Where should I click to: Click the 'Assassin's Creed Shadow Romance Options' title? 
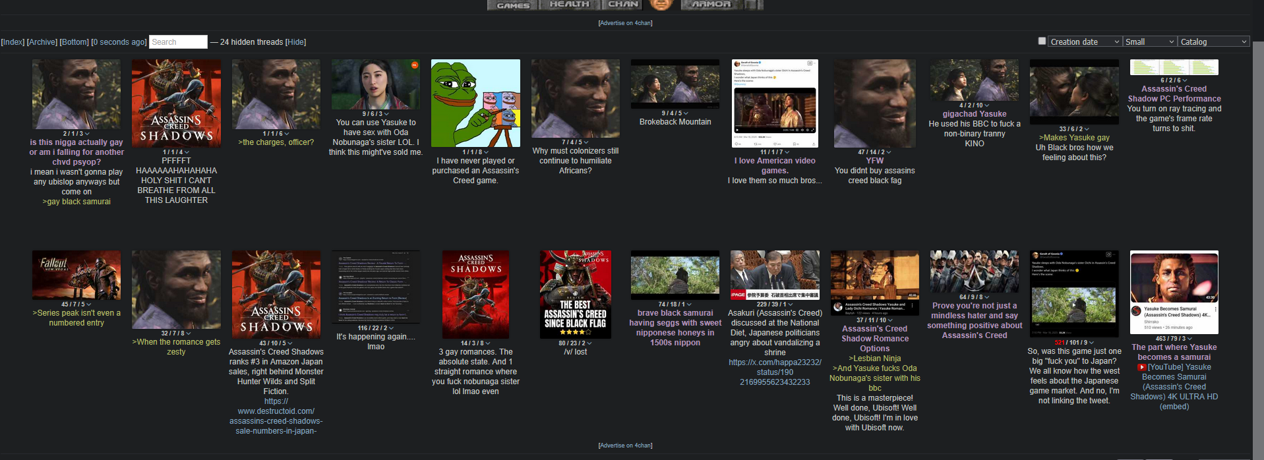click(x=875, y=339)
